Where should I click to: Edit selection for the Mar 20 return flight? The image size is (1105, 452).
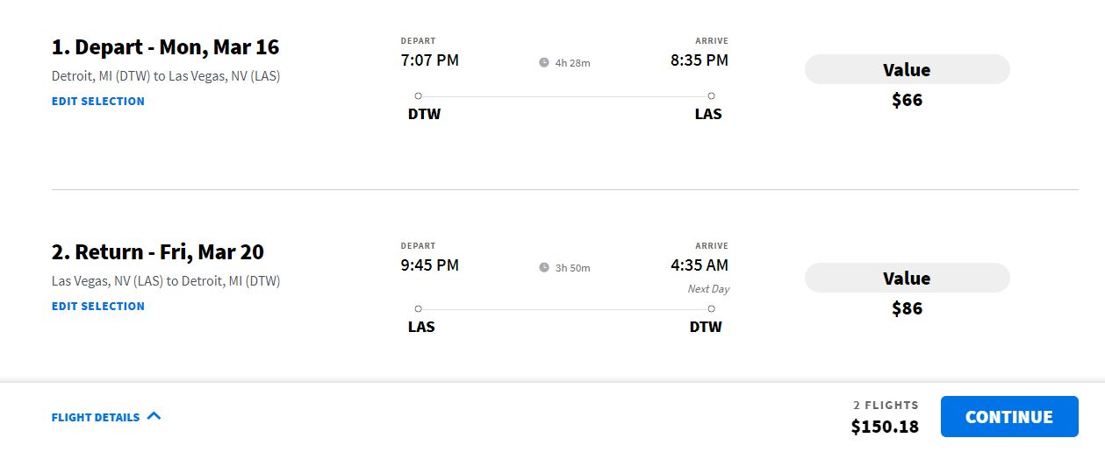click(98, 307)
